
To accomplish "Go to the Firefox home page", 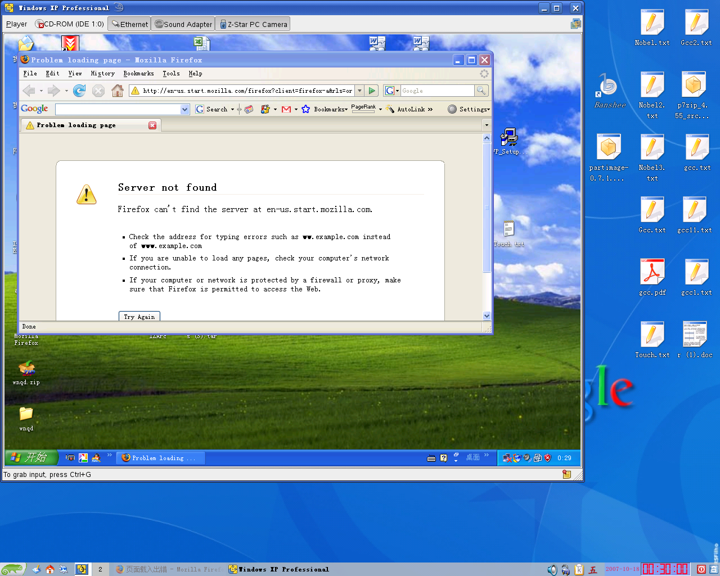I will coord(118,91).
